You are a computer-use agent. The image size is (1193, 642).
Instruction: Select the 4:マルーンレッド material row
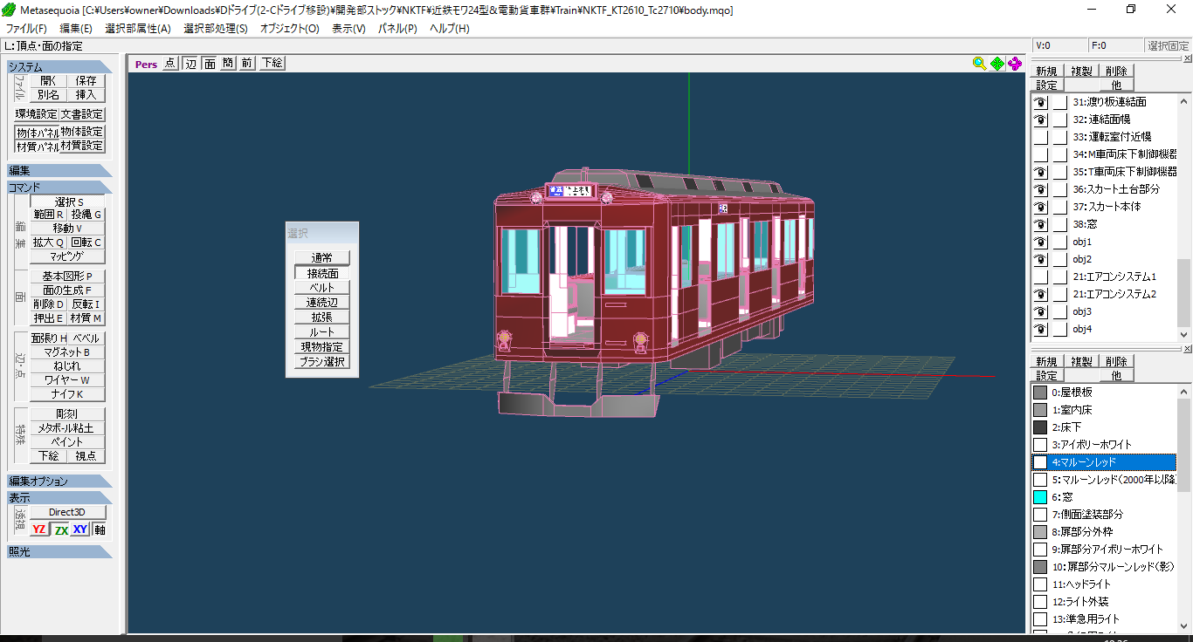(x=1104, y=462)
